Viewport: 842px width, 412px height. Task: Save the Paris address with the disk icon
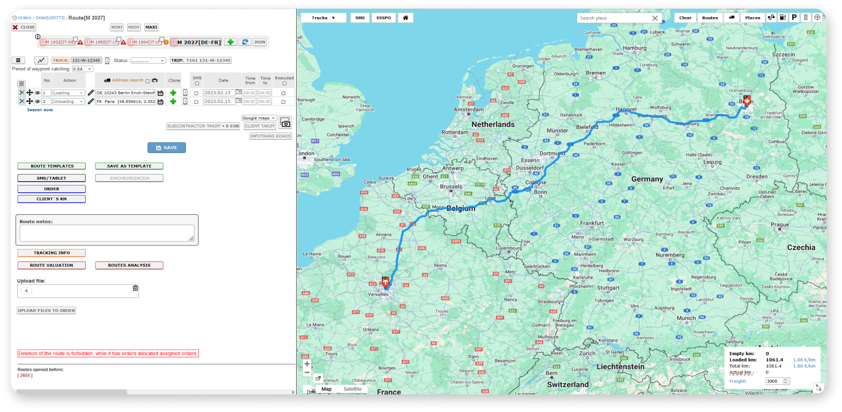(x=160, y=102)
